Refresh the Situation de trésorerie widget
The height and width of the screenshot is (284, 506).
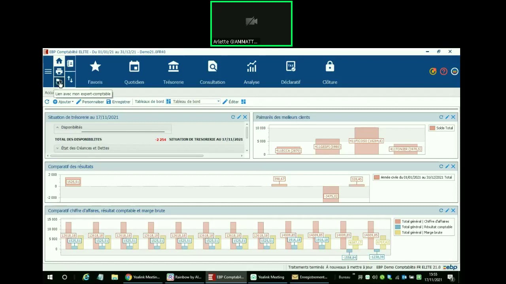(233, 117)
